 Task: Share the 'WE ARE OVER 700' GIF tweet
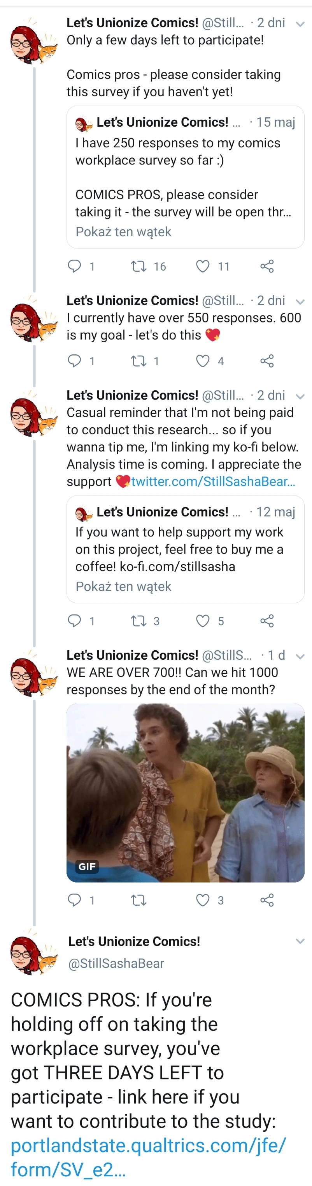point(267,899)
